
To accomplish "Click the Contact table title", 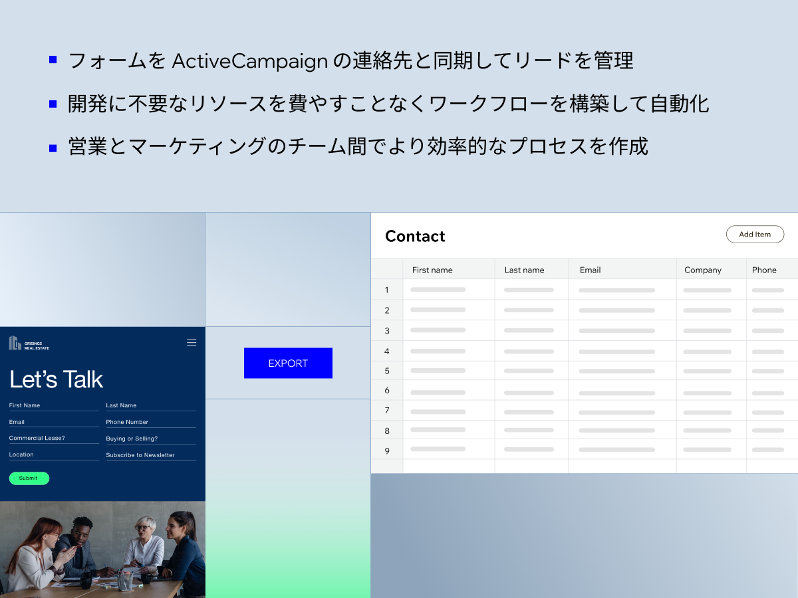I will [415, 237].
